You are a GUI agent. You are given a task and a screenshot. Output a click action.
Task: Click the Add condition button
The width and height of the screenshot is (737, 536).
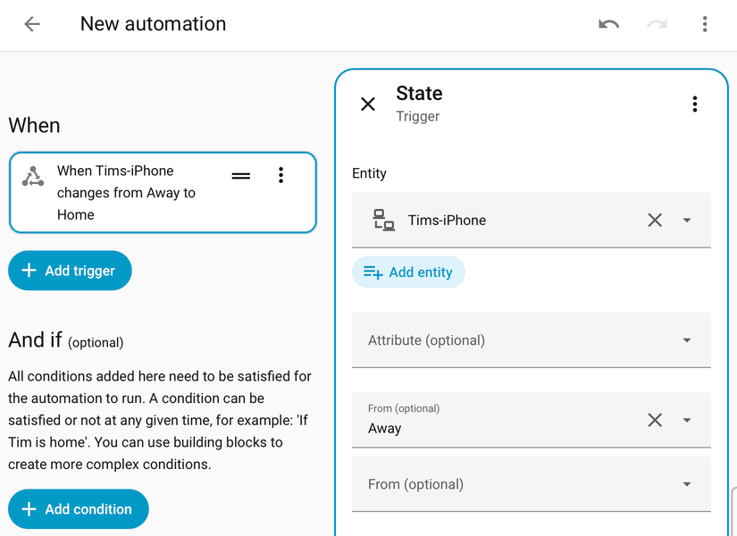(78, 508)
